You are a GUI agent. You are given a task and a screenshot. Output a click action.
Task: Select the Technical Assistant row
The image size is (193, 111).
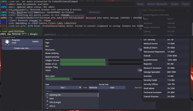[166, 92]
